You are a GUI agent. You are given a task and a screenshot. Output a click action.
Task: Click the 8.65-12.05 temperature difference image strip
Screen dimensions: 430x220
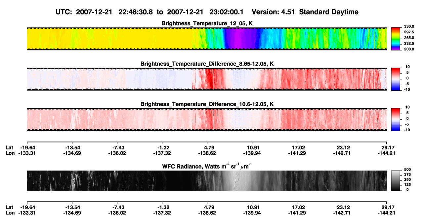tap(207, 79)
